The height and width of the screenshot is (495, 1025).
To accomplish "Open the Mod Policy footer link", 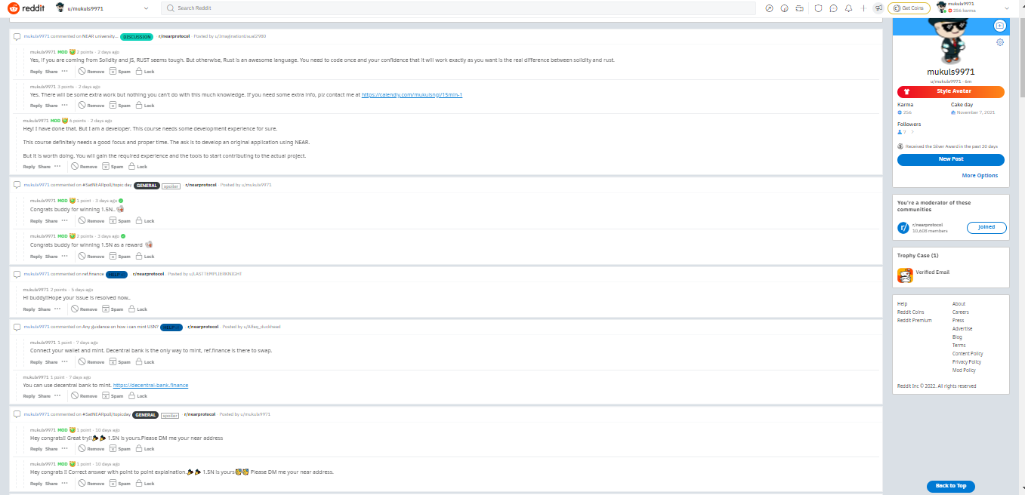I will [x=964, y=370].
